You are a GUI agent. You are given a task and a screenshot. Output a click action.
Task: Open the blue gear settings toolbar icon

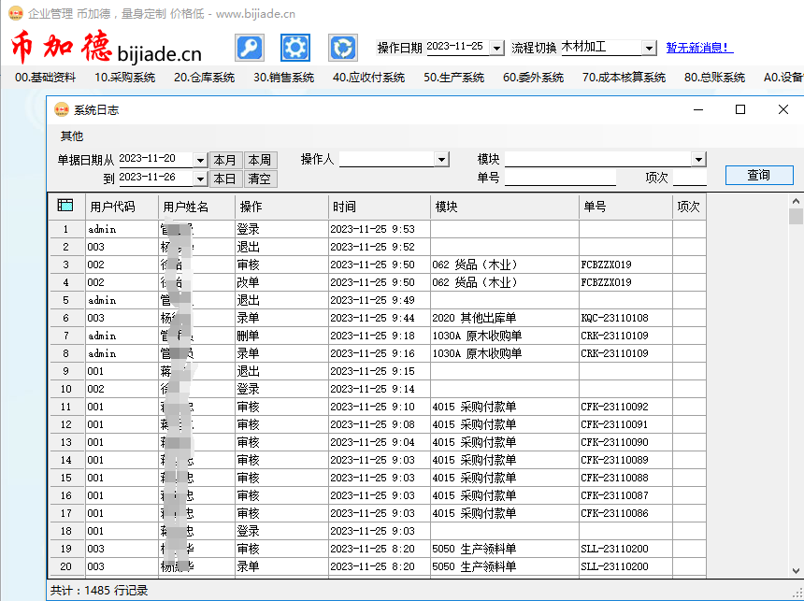[x=295, y=47]
